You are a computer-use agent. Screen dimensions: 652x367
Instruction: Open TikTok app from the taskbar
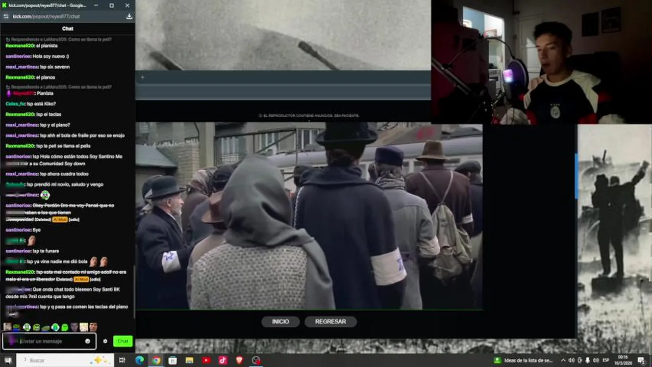tap(223, 360)
